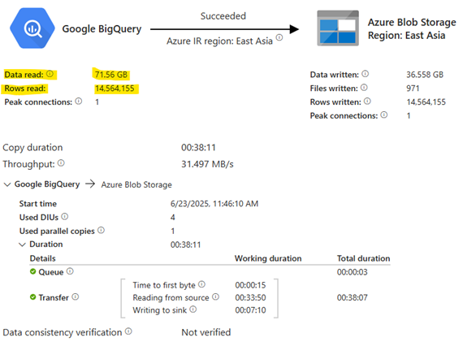
Task: Click Reading from source value 00:33:50
Action: 250,297
